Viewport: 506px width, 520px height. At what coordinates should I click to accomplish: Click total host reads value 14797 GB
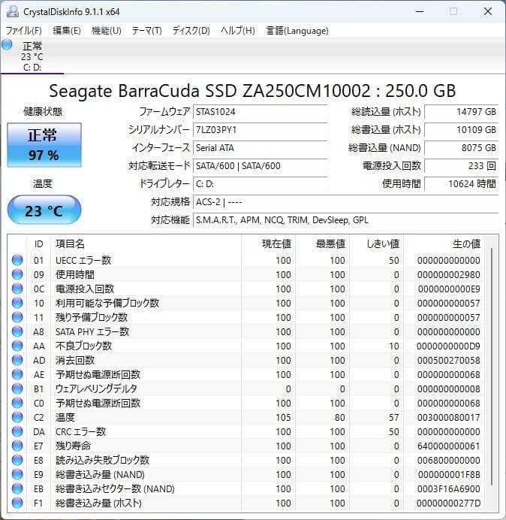[x=461, y=112]
